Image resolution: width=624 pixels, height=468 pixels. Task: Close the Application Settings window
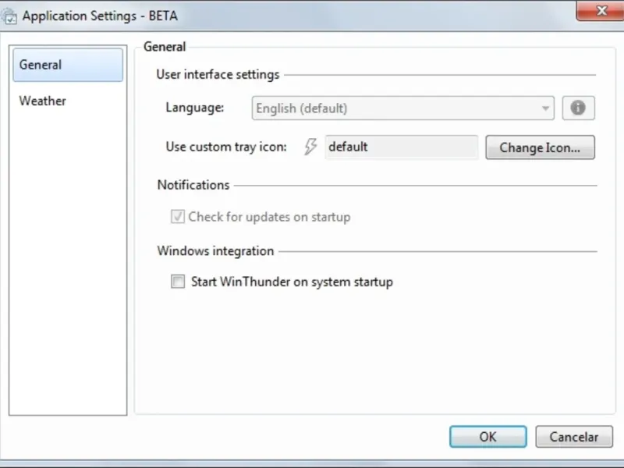pos(601,9)
